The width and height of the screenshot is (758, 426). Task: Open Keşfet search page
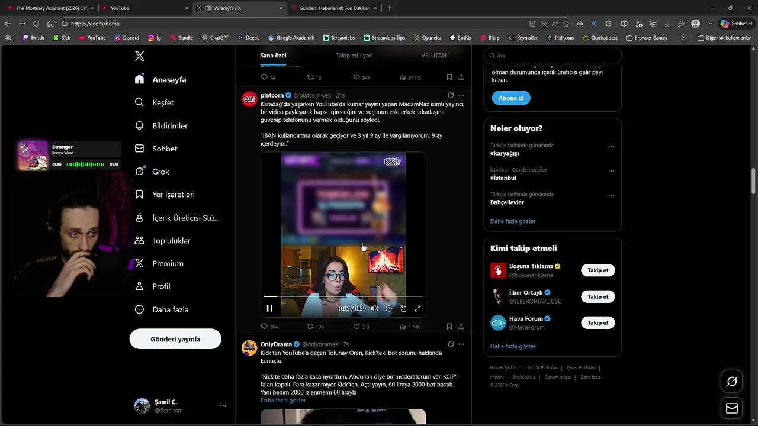(x=155, y=102)
